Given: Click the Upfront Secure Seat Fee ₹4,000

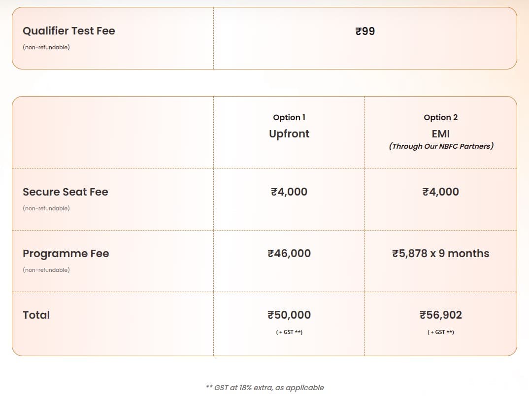Looking at the screenshot, I should pyautogui.click(x=289, y=192).
